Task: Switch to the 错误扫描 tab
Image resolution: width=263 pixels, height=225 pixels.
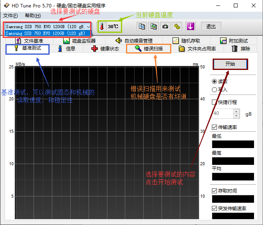Action: click(149, 49)
